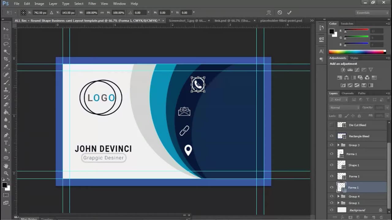Select the Rectangular Marquee tool
The width and height of the screenshot is (392, 220).
(6, 36)
